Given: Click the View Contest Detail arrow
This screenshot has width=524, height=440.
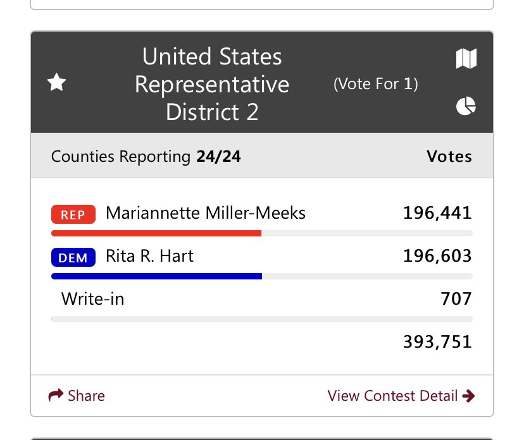Looking at the screenshot, I should 469,396.
